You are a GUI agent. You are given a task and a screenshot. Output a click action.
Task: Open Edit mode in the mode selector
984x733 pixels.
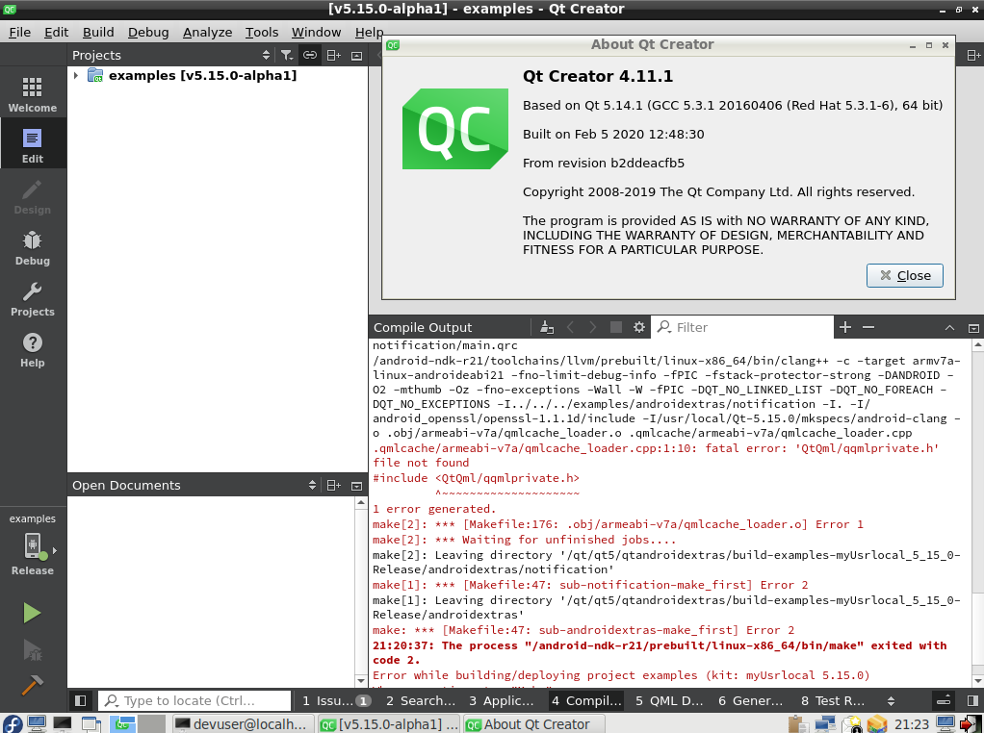tap(33, 145)
